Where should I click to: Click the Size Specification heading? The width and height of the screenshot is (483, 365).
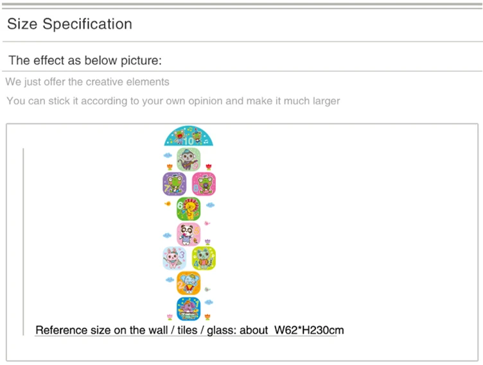[x=69, y=24]
